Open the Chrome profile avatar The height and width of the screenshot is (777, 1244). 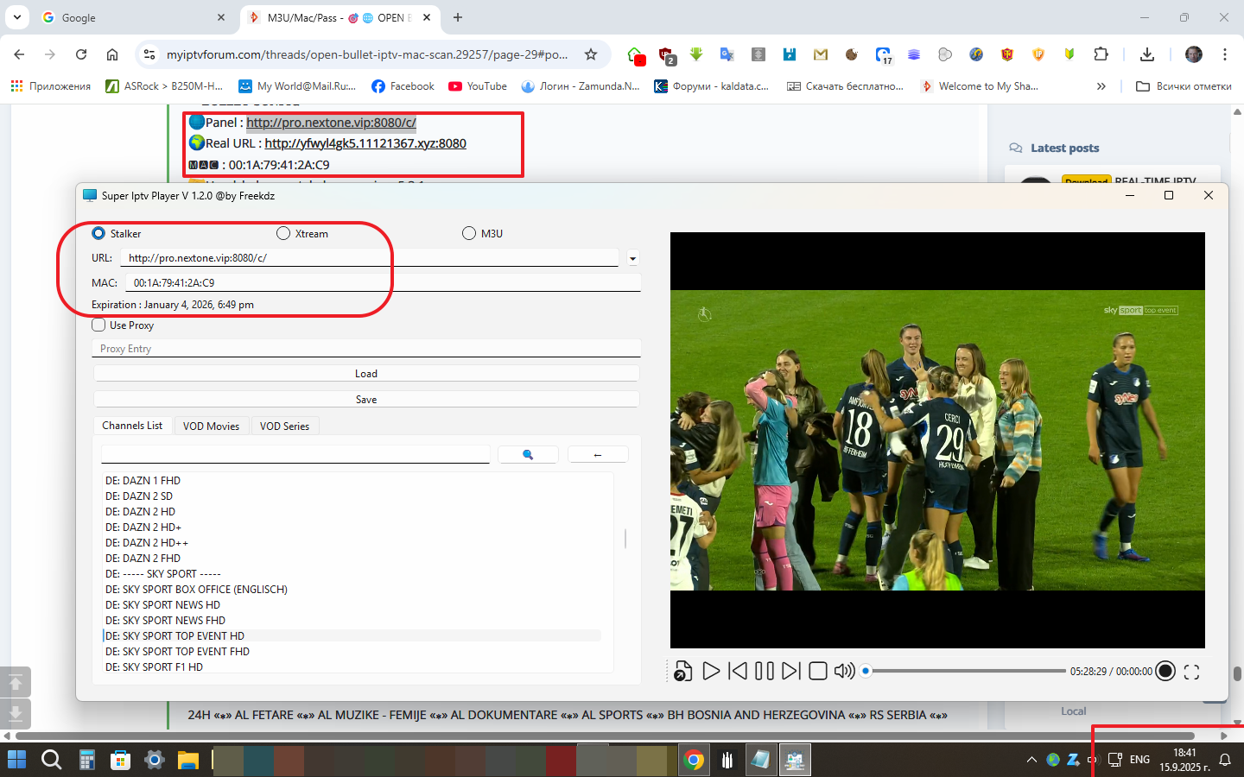click(x=1194, y=54)
